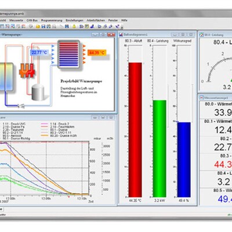Image resolution: width=232 pixels, height=232 pixels.
Task: Click the red Abluft bar
Action: point(135,130)
